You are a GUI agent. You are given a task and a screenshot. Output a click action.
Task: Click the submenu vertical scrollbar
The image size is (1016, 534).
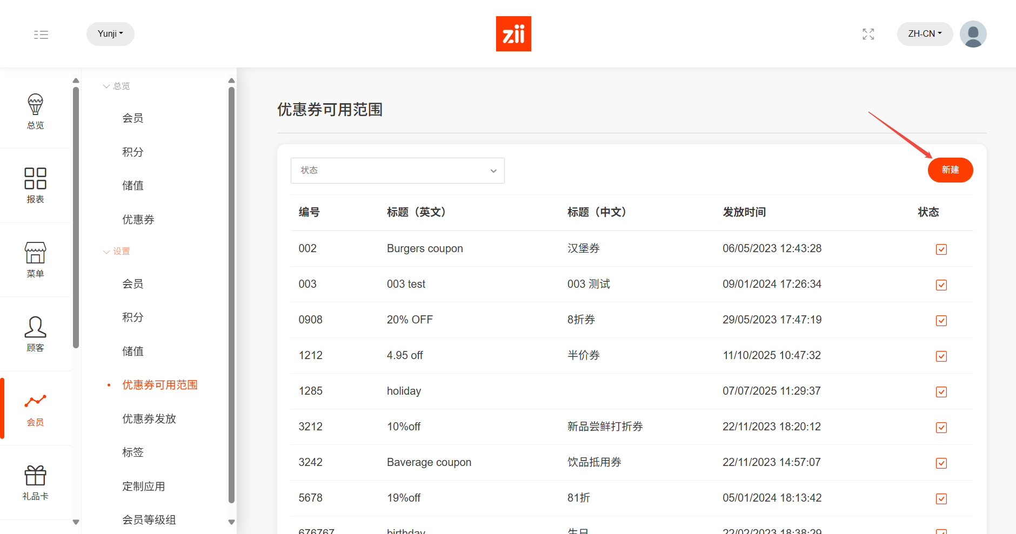(x=231, y=294)
